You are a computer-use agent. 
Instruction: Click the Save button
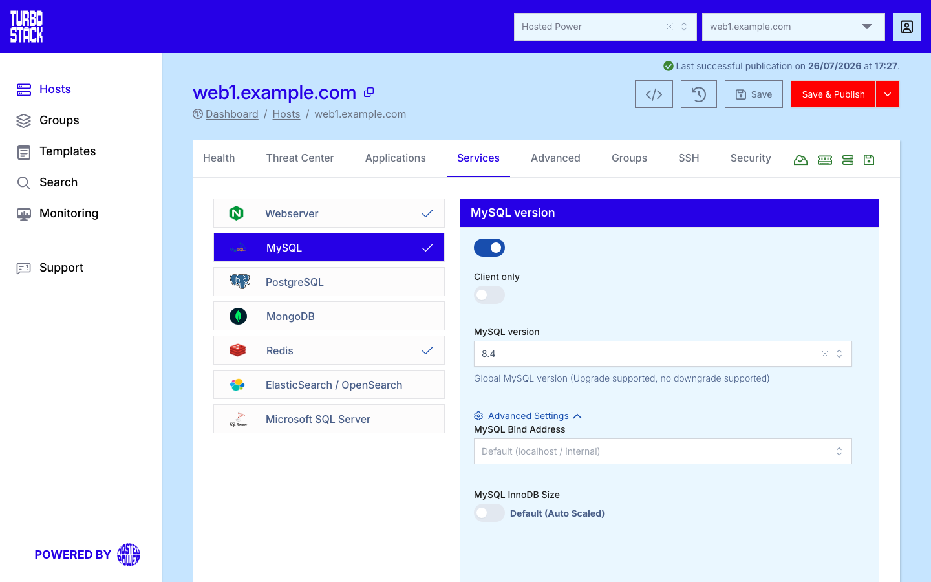[x=754, y=94]
